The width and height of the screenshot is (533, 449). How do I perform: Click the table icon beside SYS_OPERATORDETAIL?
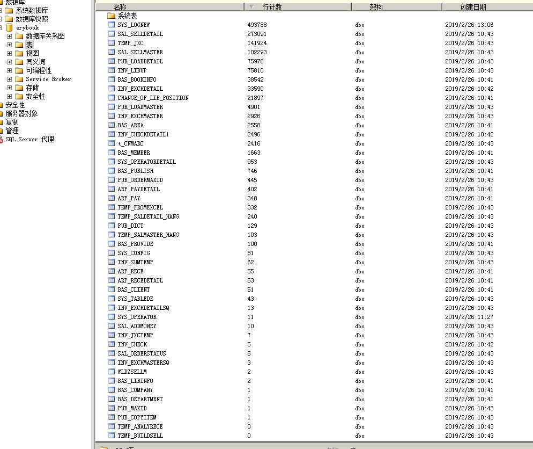pyautogui.click(x=111, y=162)
